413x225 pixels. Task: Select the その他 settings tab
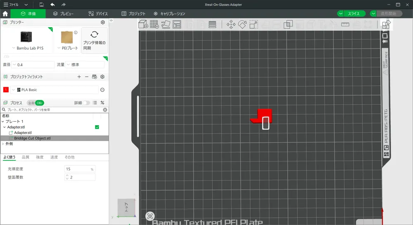click(69, 157)
